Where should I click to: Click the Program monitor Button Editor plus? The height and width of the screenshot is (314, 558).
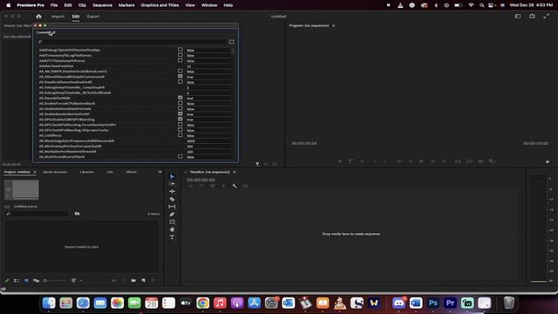[x=548, y=161]
